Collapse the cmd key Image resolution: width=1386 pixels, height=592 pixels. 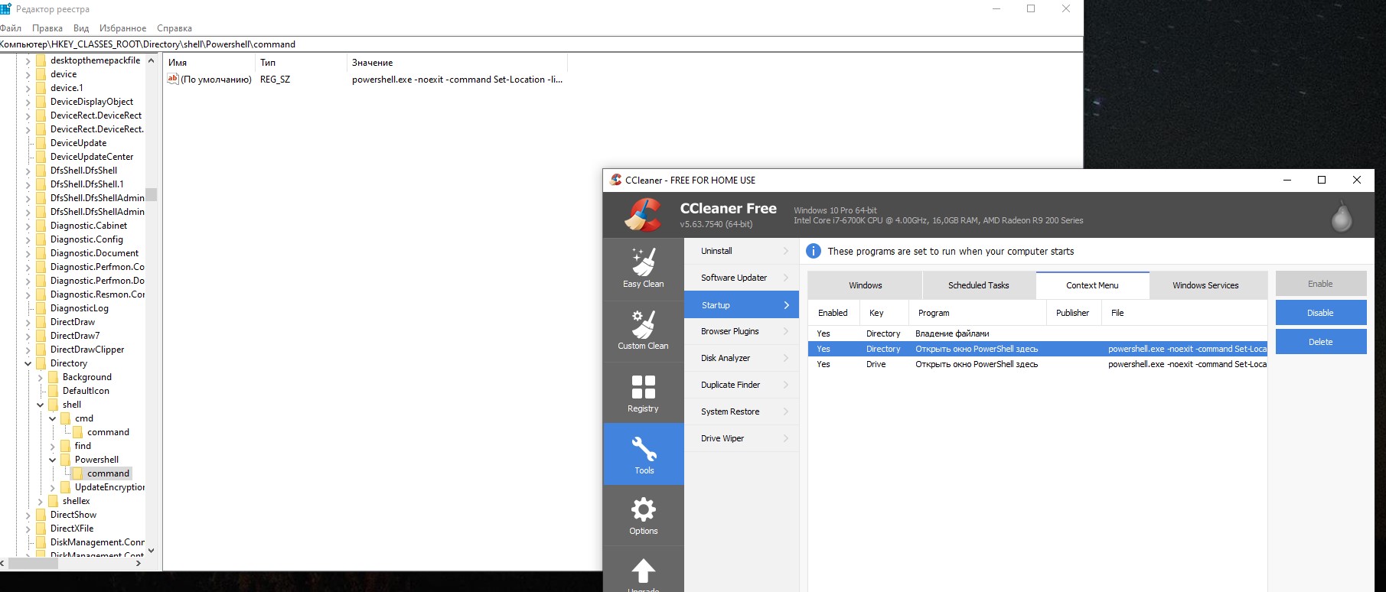(53, 418)
